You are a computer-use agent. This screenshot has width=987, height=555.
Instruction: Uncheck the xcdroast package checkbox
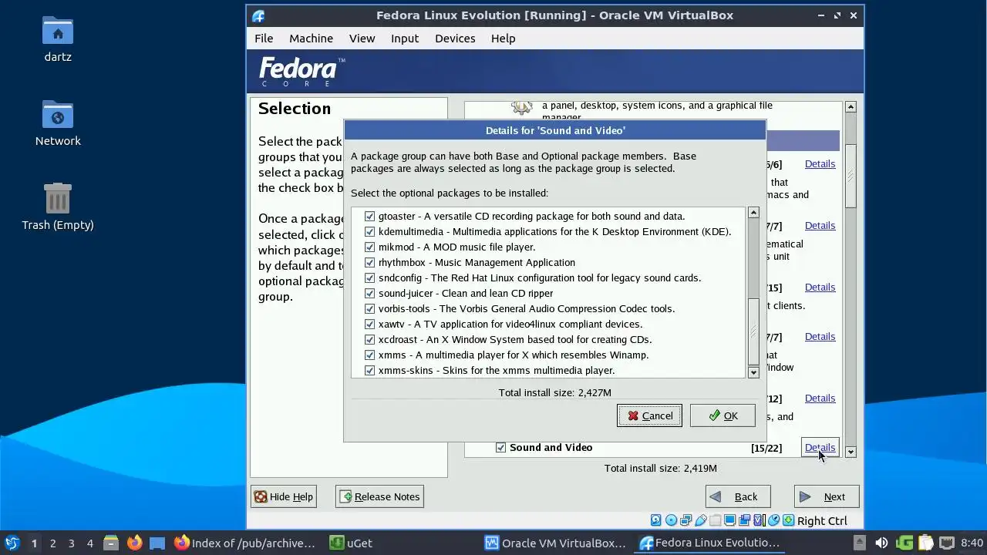[x=369, y=339]
